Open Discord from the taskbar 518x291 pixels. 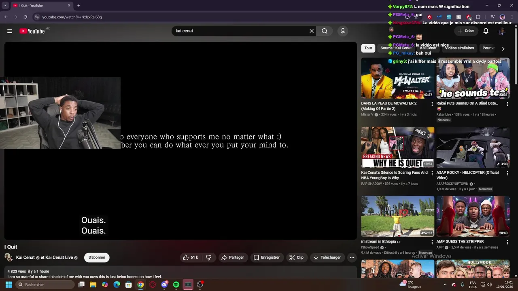coord(164,285)
